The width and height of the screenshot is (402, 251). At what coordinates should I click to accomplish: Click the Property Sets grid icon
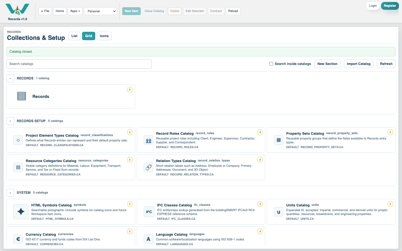[x=279, y=140]
